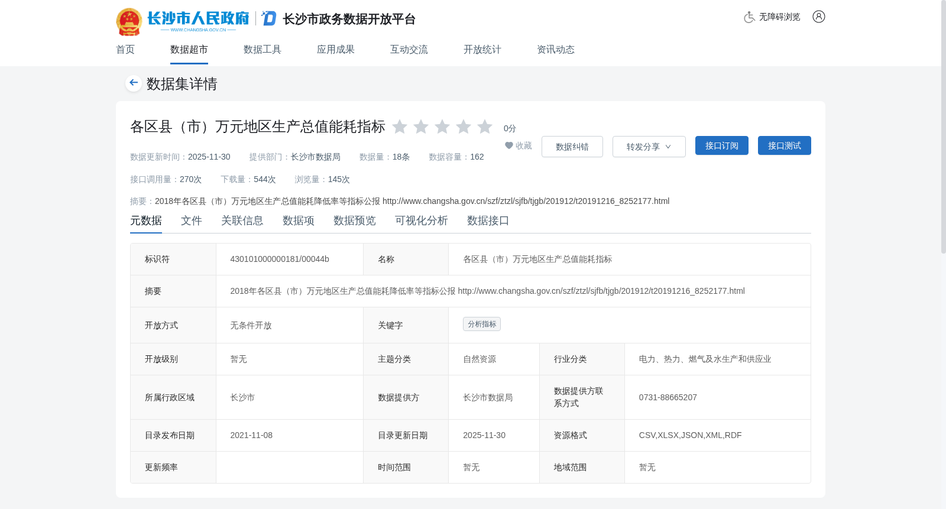The height and width of the screenshot is (509, 946).
Task: Select 数据超市 navigation item
Action: coord(189,50)
